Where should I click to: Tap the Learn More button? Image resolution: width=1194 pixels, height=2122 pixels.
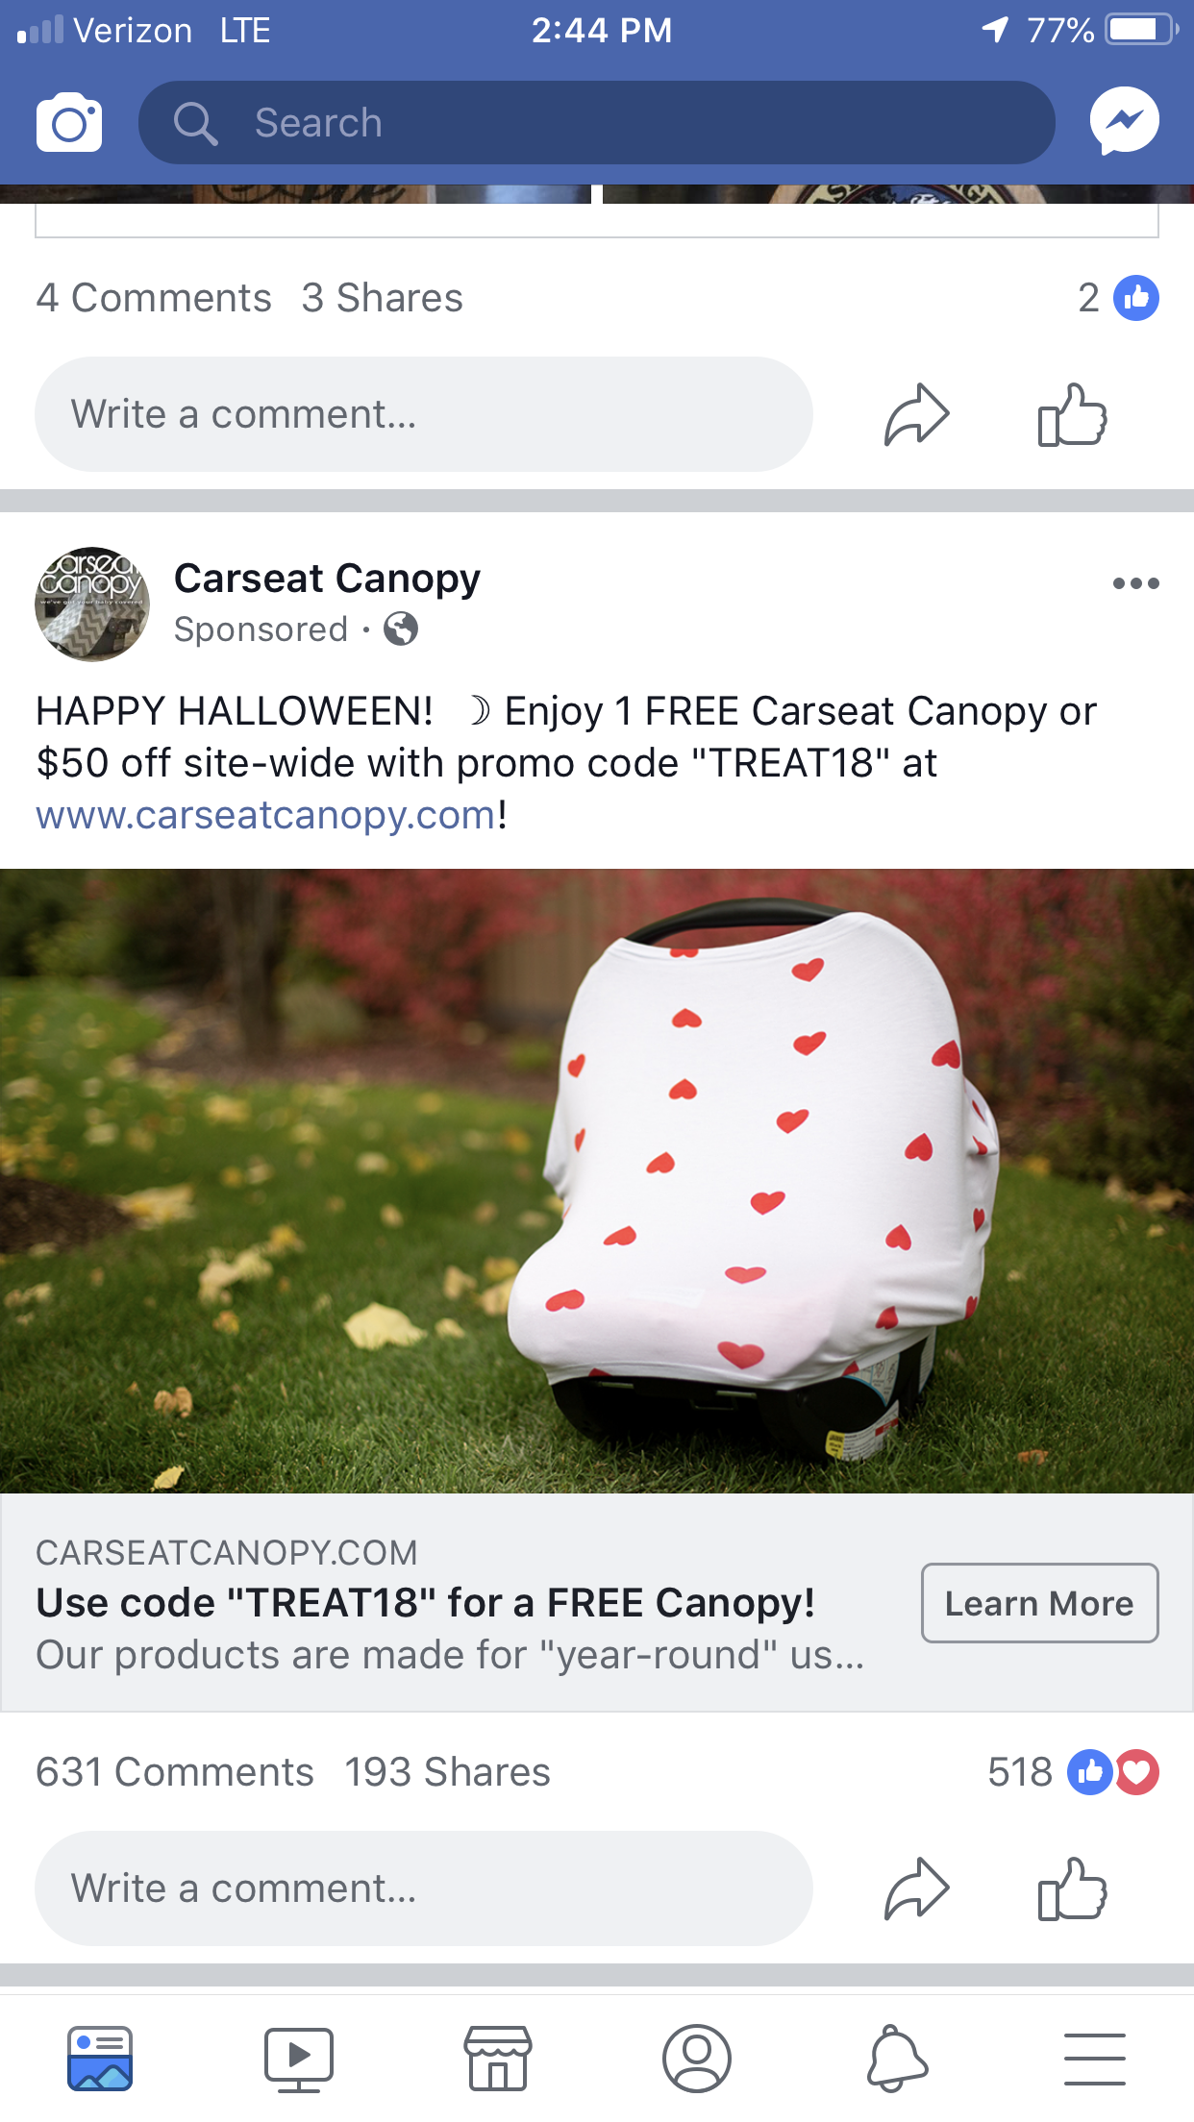coord(1039,1603)
